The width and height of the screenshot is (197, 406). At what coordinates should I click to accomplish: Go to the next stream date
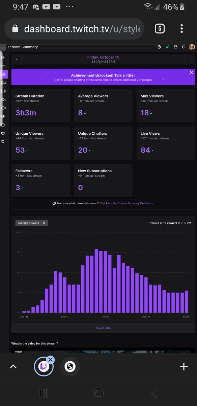(190, 60)
